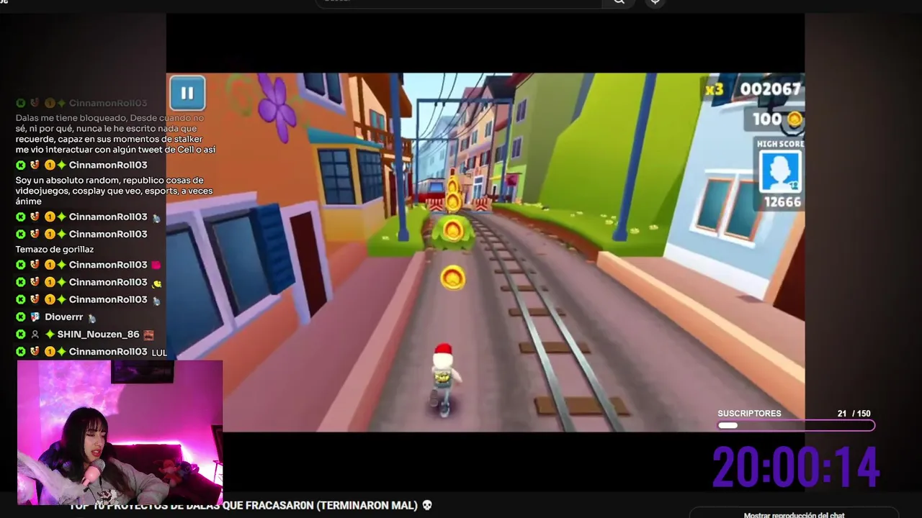Focus the top search input field
This screenshot has width=922, height=518.
pos(458,2)
